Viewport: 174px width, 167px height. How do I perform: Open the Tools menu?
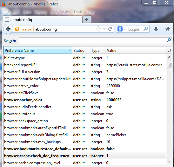(x=78, y=12)
